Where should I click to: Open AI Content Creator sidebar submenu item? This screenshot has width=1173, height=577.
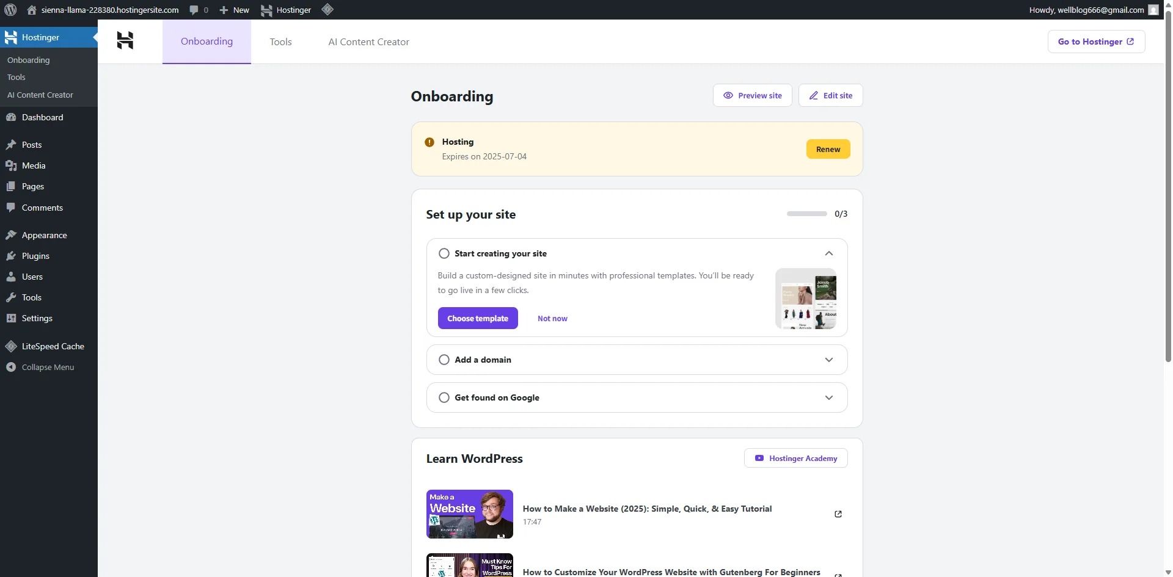[x=40, y=95]
